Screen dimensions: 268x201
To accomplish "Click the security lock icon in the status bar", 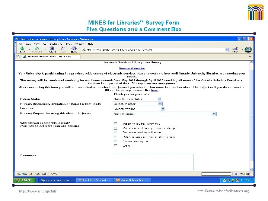I will tap(248, 174).
